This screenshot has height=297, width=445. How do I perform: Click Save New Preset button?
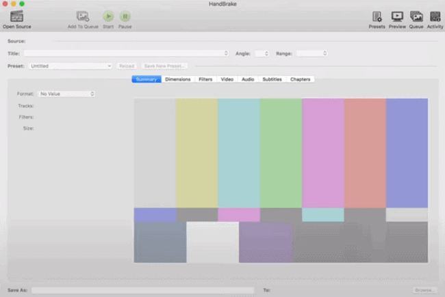[x=164, y=66]
